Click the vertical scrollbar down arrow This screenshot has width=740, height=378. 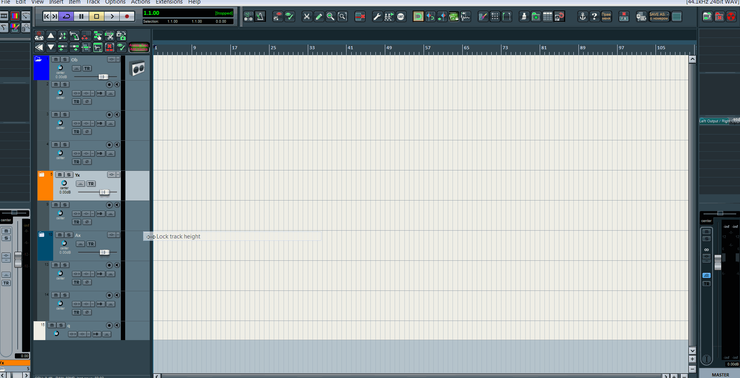point(692,350)
